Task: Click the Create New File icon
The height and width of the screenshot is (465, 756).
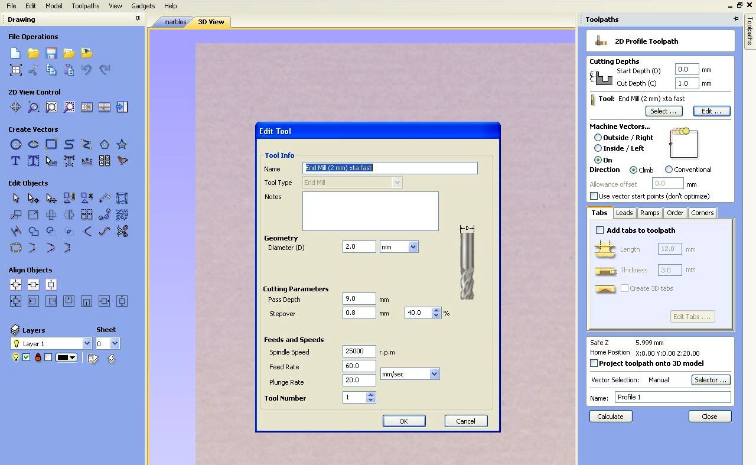Action: (x=16, y=53)
